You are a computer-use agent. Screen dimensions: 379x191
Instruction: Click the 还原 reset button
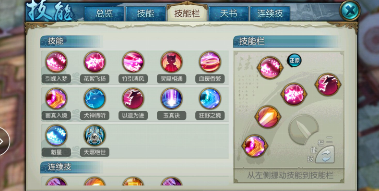coord(294,60)
